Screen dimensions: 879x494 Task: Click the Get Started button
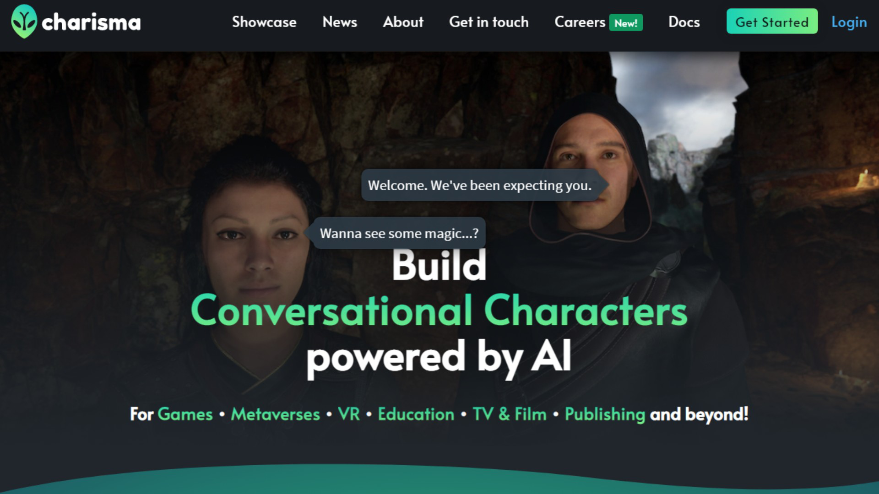point(772,21)
